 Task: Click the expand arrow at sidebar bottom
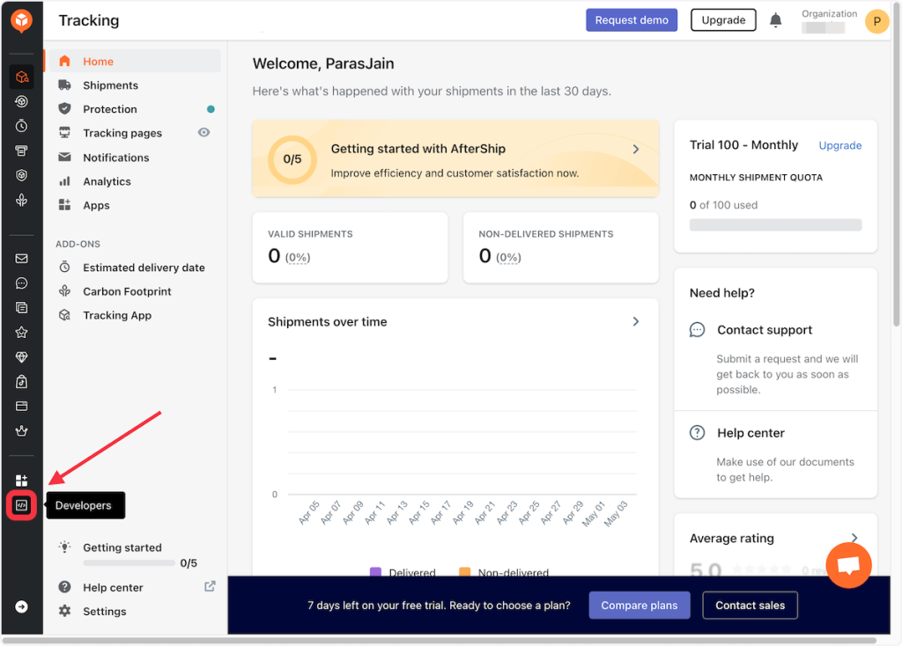coord(22,606)
